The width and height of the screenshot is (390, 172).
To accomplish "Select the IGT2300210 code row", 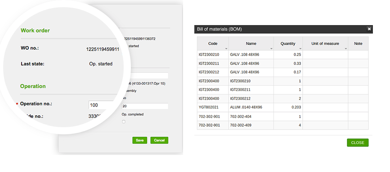I will 283,55.
